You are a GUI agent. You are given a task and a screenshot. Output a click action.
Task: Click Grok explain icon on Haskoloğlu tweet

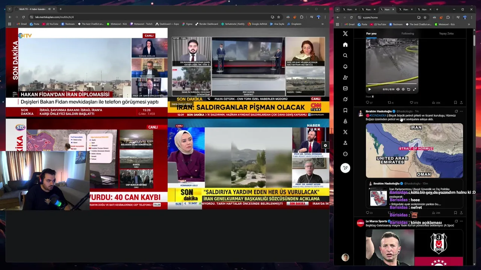tap(456, 111)
